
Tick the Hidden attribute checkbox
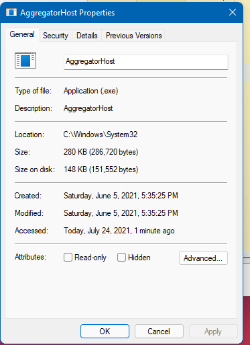click(121, 258)
